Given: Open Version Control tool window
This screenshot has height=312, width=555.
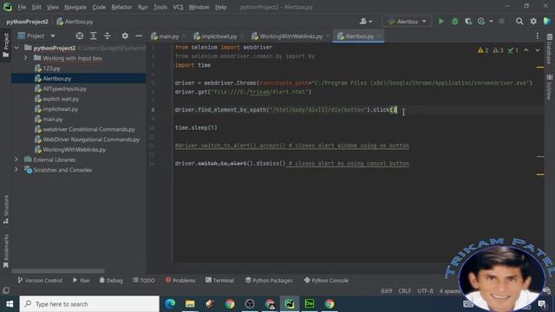Looking at the screenshot, I should [40, 281].
